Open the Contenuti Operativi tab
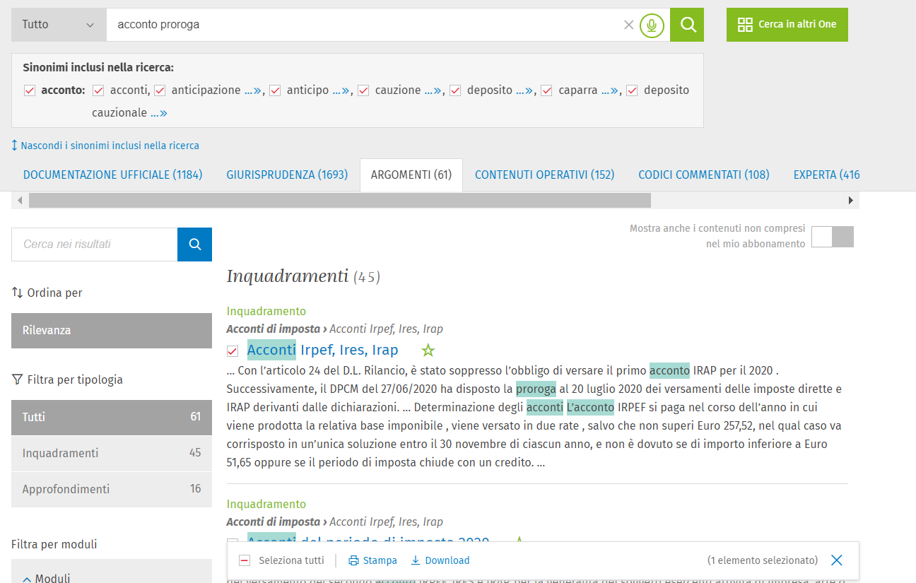Image resolution: width=916 pixels, height=583 pixels. point(544,175)
